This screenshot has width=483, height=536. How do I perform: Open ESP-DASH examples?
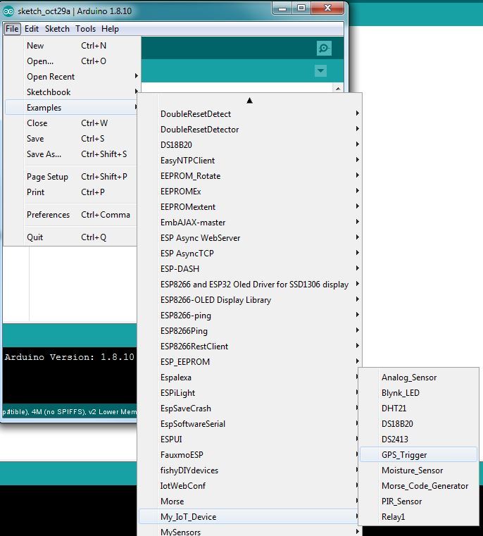coord(249,268)
